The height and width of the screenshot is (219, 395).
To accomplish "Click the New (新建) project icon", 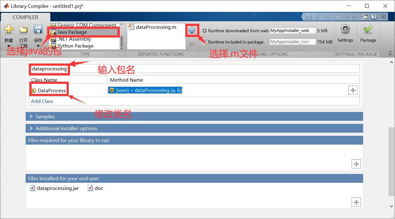I will pyautogui.click(x=9, y=29).
